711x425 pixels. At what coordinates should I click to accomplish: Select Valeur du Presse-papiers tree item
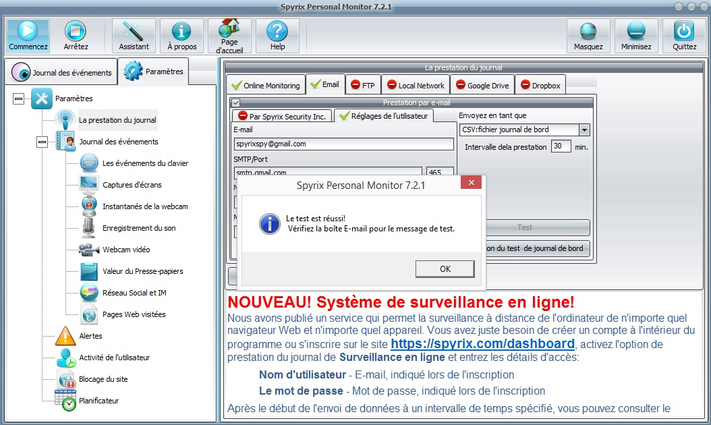click(x=143, y=271)
